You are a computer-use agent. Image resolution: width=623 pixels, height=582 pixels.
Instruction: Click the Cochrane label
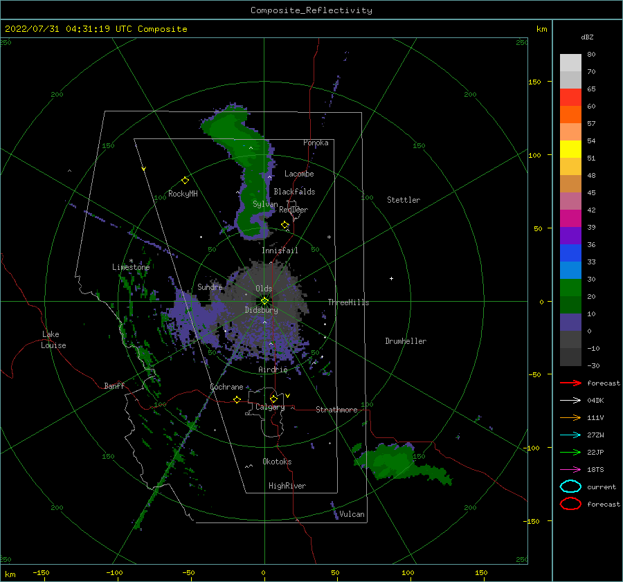226,387
